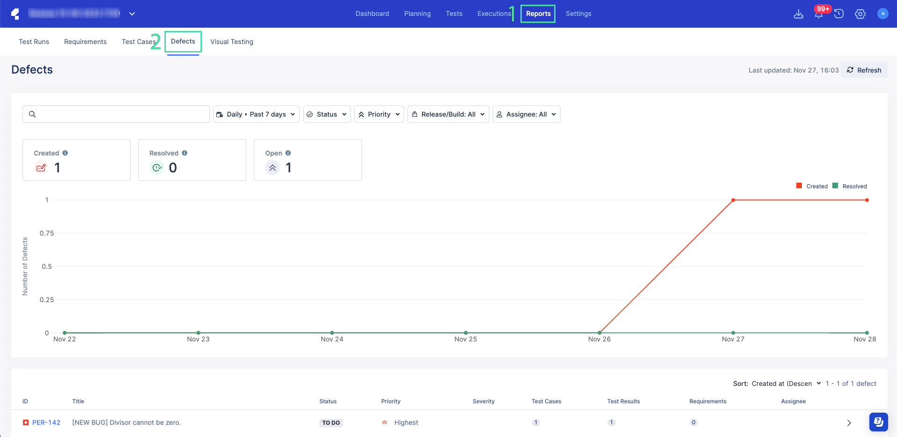This screenshot has width=897, height=437.
Task: Open the help chat widget icon
Action: click(x=878, y=422)
